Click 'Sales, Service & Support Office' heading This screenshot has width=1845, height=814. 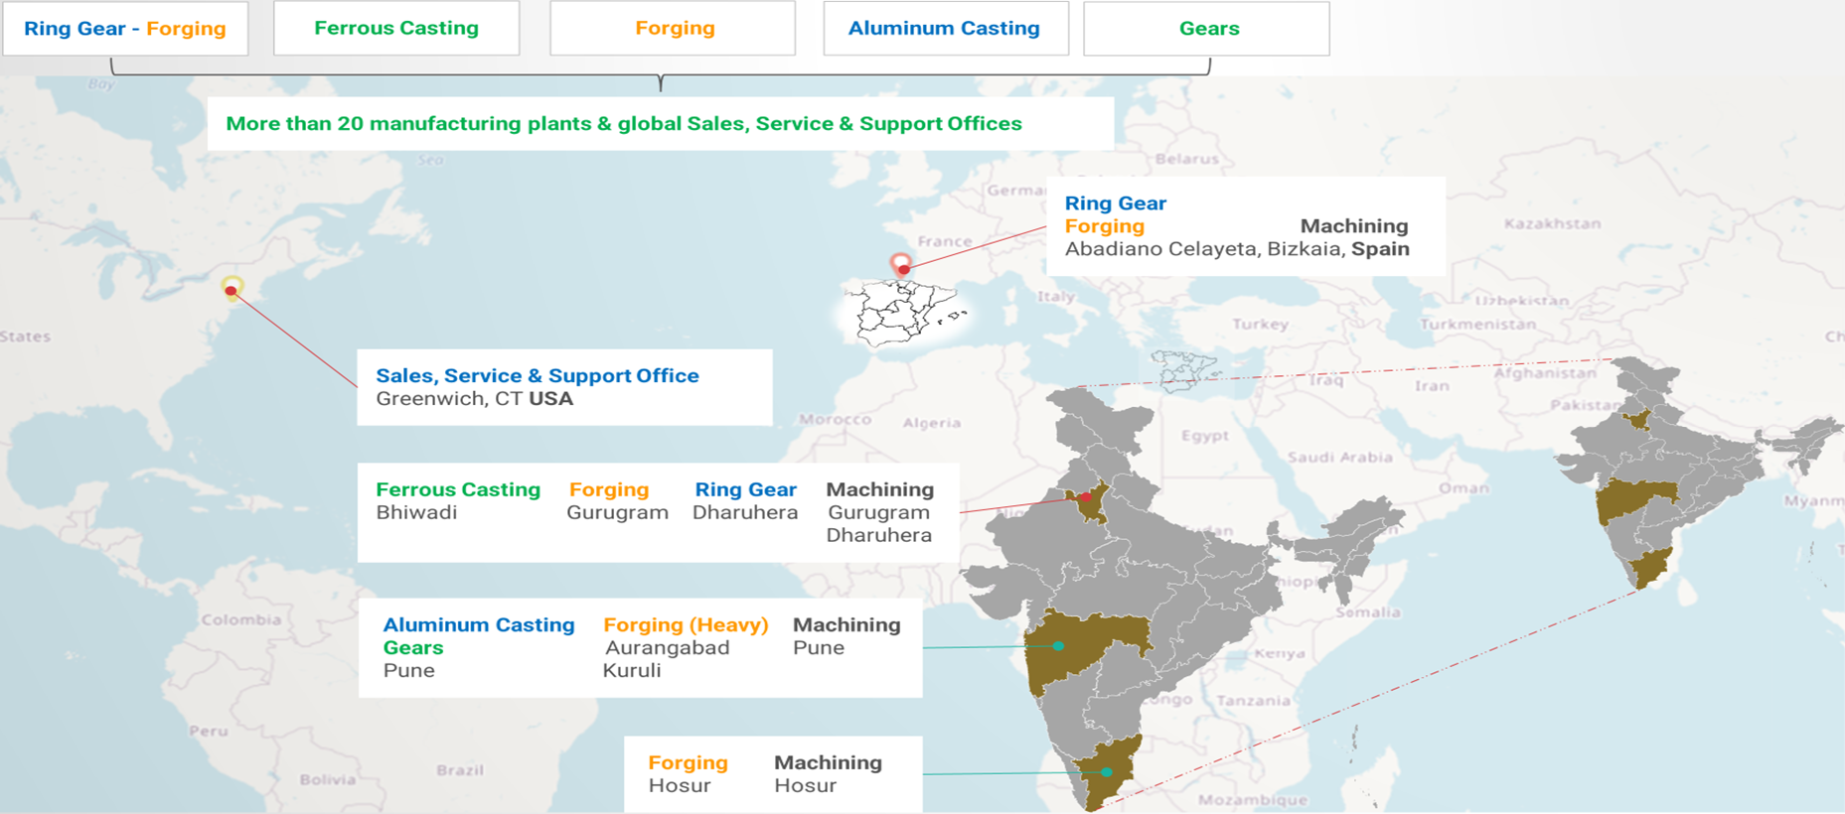538,375
